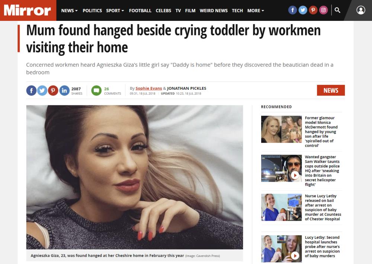Open the Instagram icon in header
The height and width of the screenshot is (264, 372).
tap(323, 10)
